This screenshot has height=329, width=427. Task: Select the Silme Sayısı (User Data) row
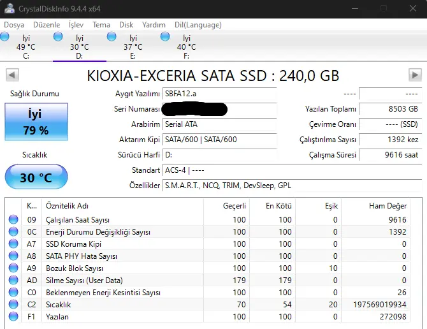pyautogui.click(x=209, y=281)
